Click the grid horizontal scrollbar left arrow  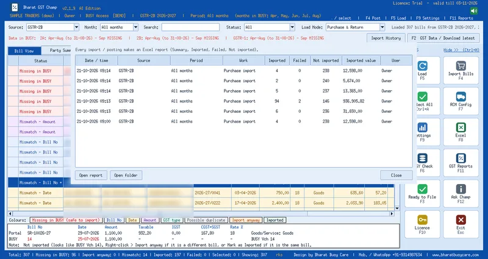pos(10,214)
